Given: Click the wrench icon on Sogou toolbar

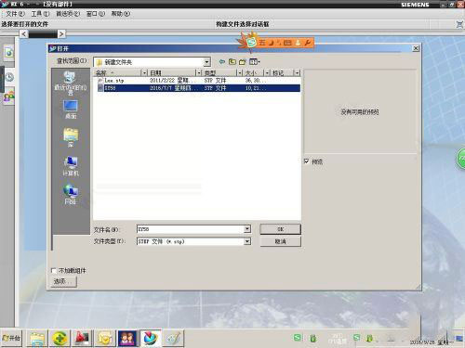Looking at the screenshot, I should point(307,43).
